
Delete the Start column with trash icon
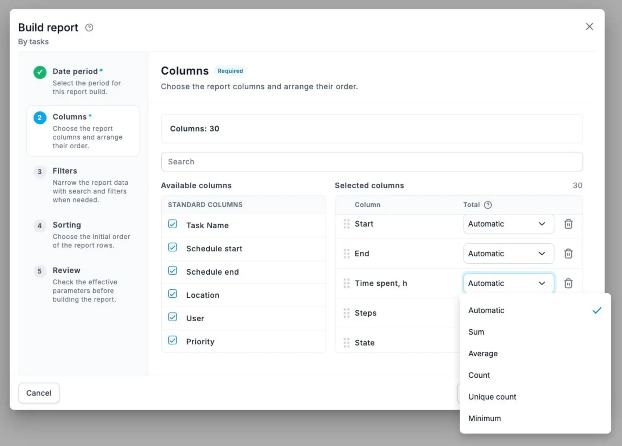pyautogui.click(x=568, y=224)
